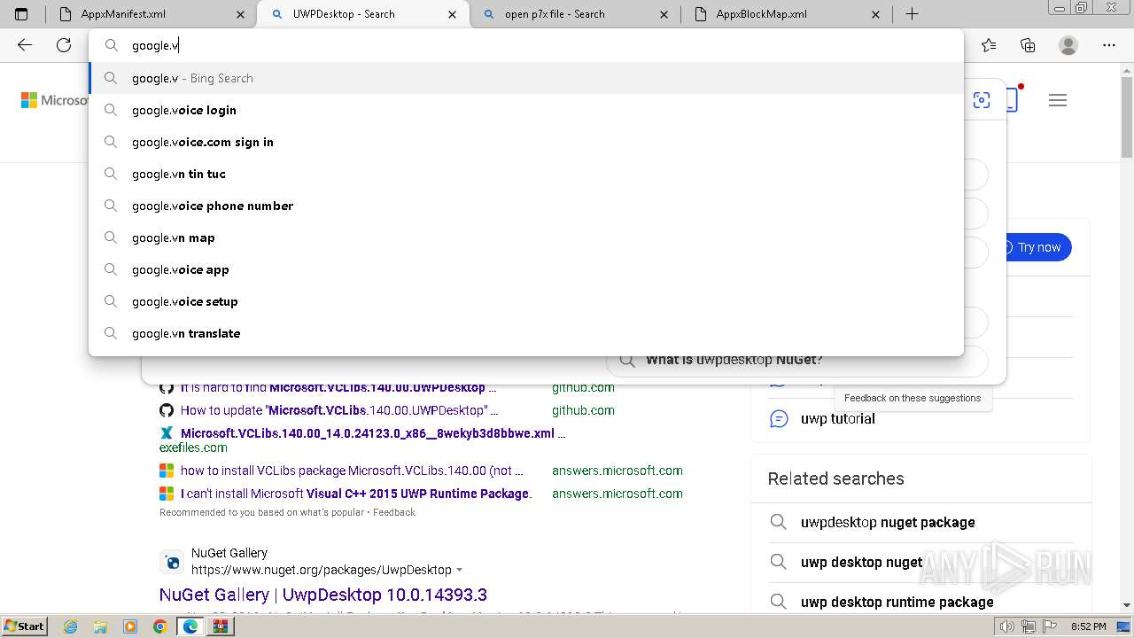Click the browser Back arrow

tap(25, 45)
